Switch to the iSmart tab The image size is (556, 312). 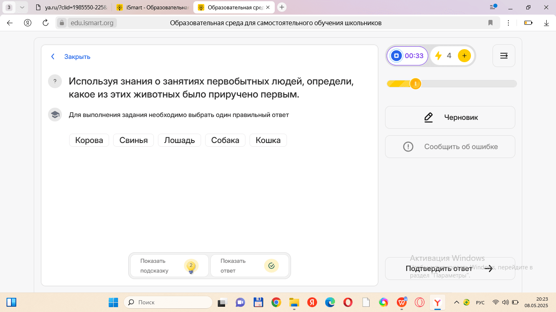[153, 7]
